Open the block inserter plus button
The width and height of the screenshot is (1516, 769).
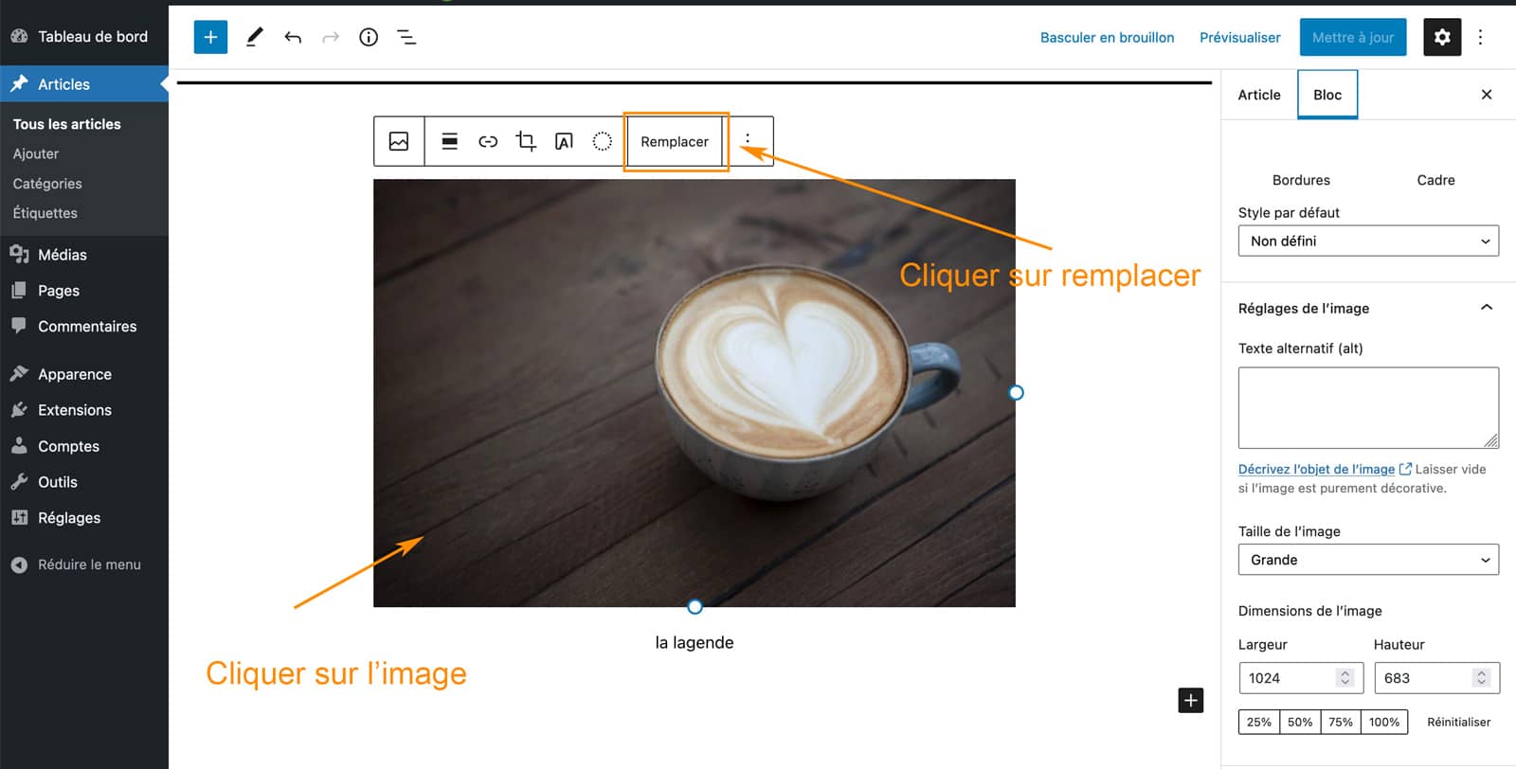pos(210,37)
